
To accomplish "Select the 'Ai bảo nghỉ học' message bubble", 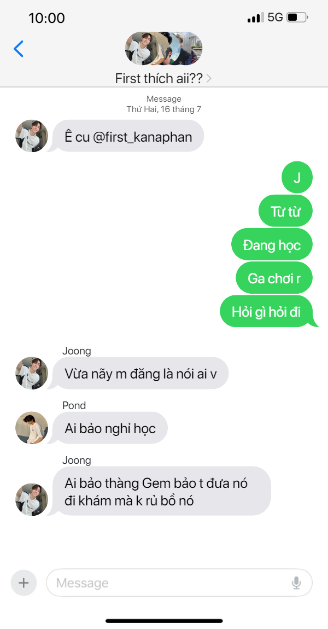I will point(110,428).
